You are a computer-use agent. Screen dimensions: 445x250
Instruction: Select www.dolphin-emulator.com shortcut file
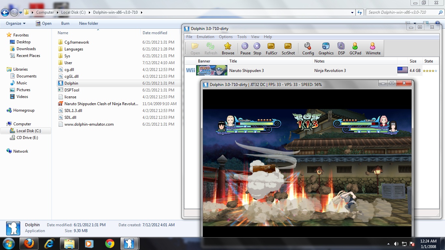(x=89, y=124)
